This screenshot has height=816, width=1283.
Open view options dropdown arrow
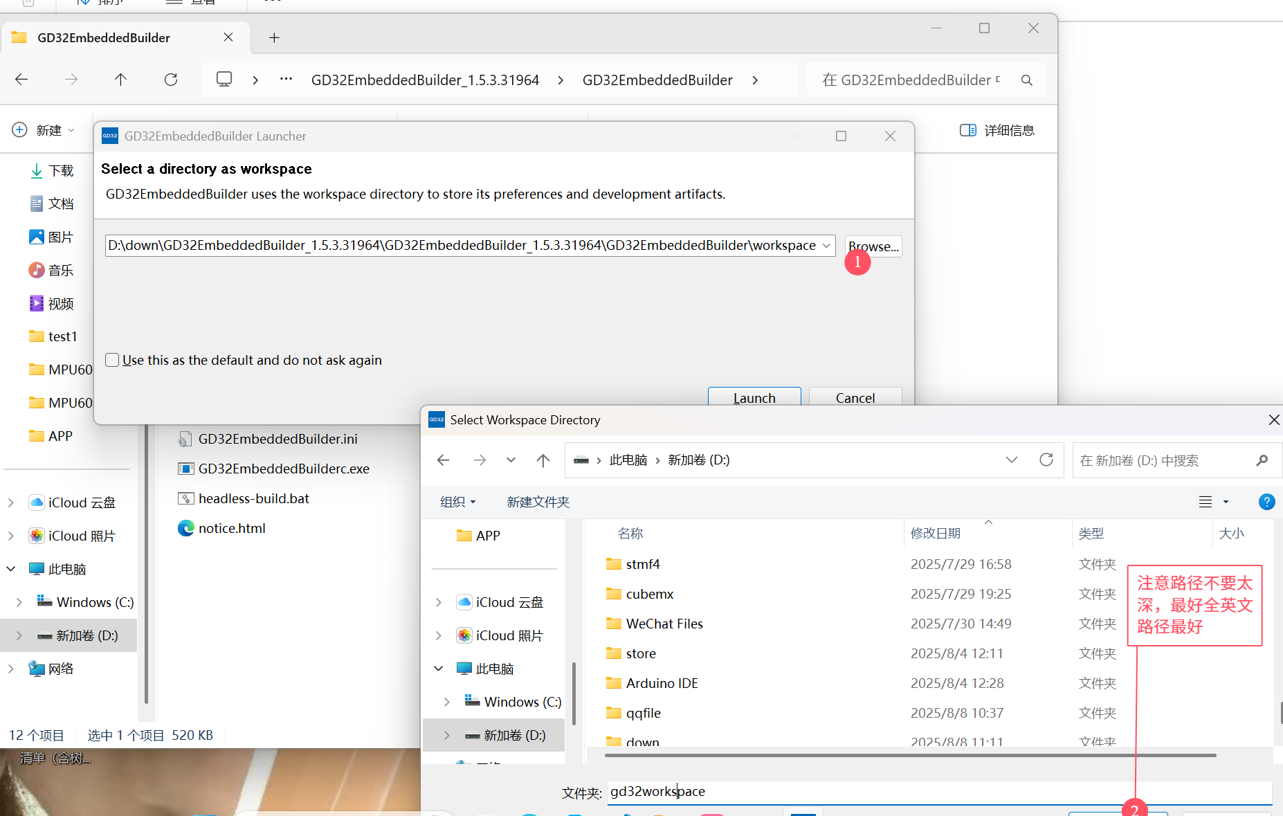coord(1226,502)
